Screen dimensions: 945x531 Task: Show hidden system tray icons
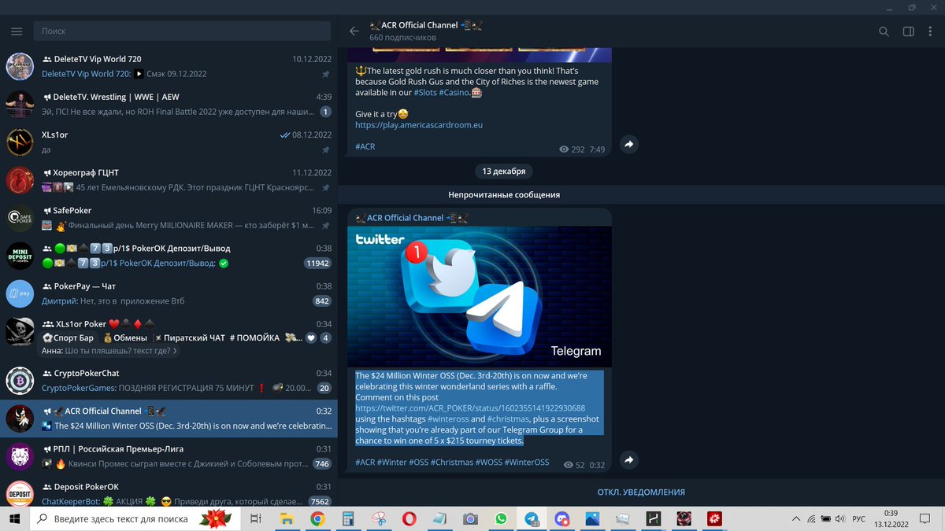tap(796, 519)
